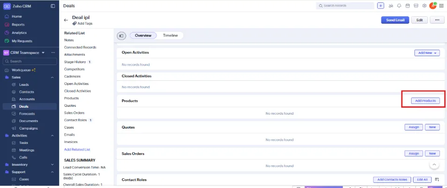Expand the CRM Teamspace dropdown
Screen dimensions: 447x188
(x=43, y=53)
